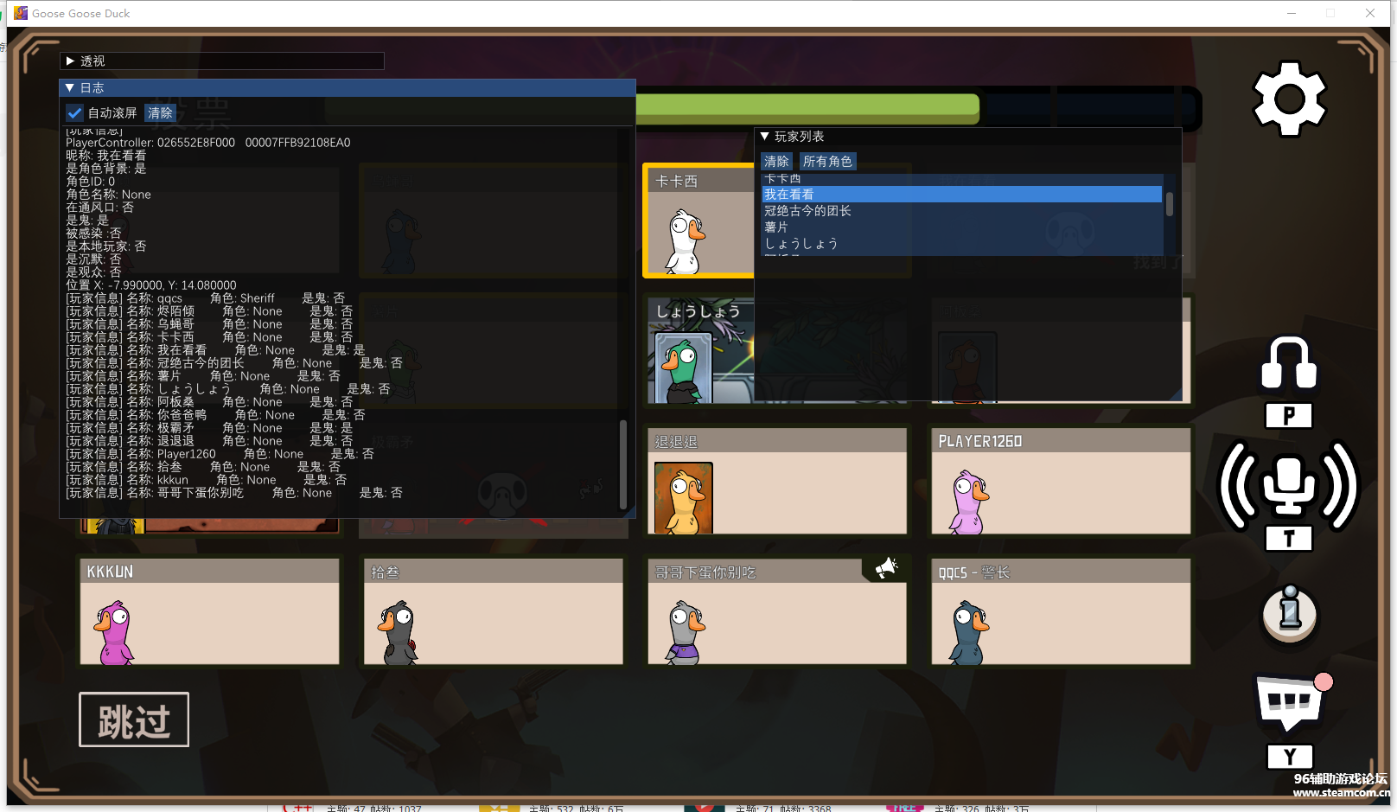Click the PlayerController address line

coord(208,143)
